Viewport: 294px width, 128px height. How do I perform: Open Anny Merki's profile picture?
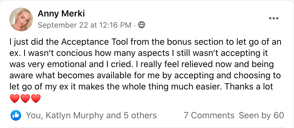(x=21, y=19)
